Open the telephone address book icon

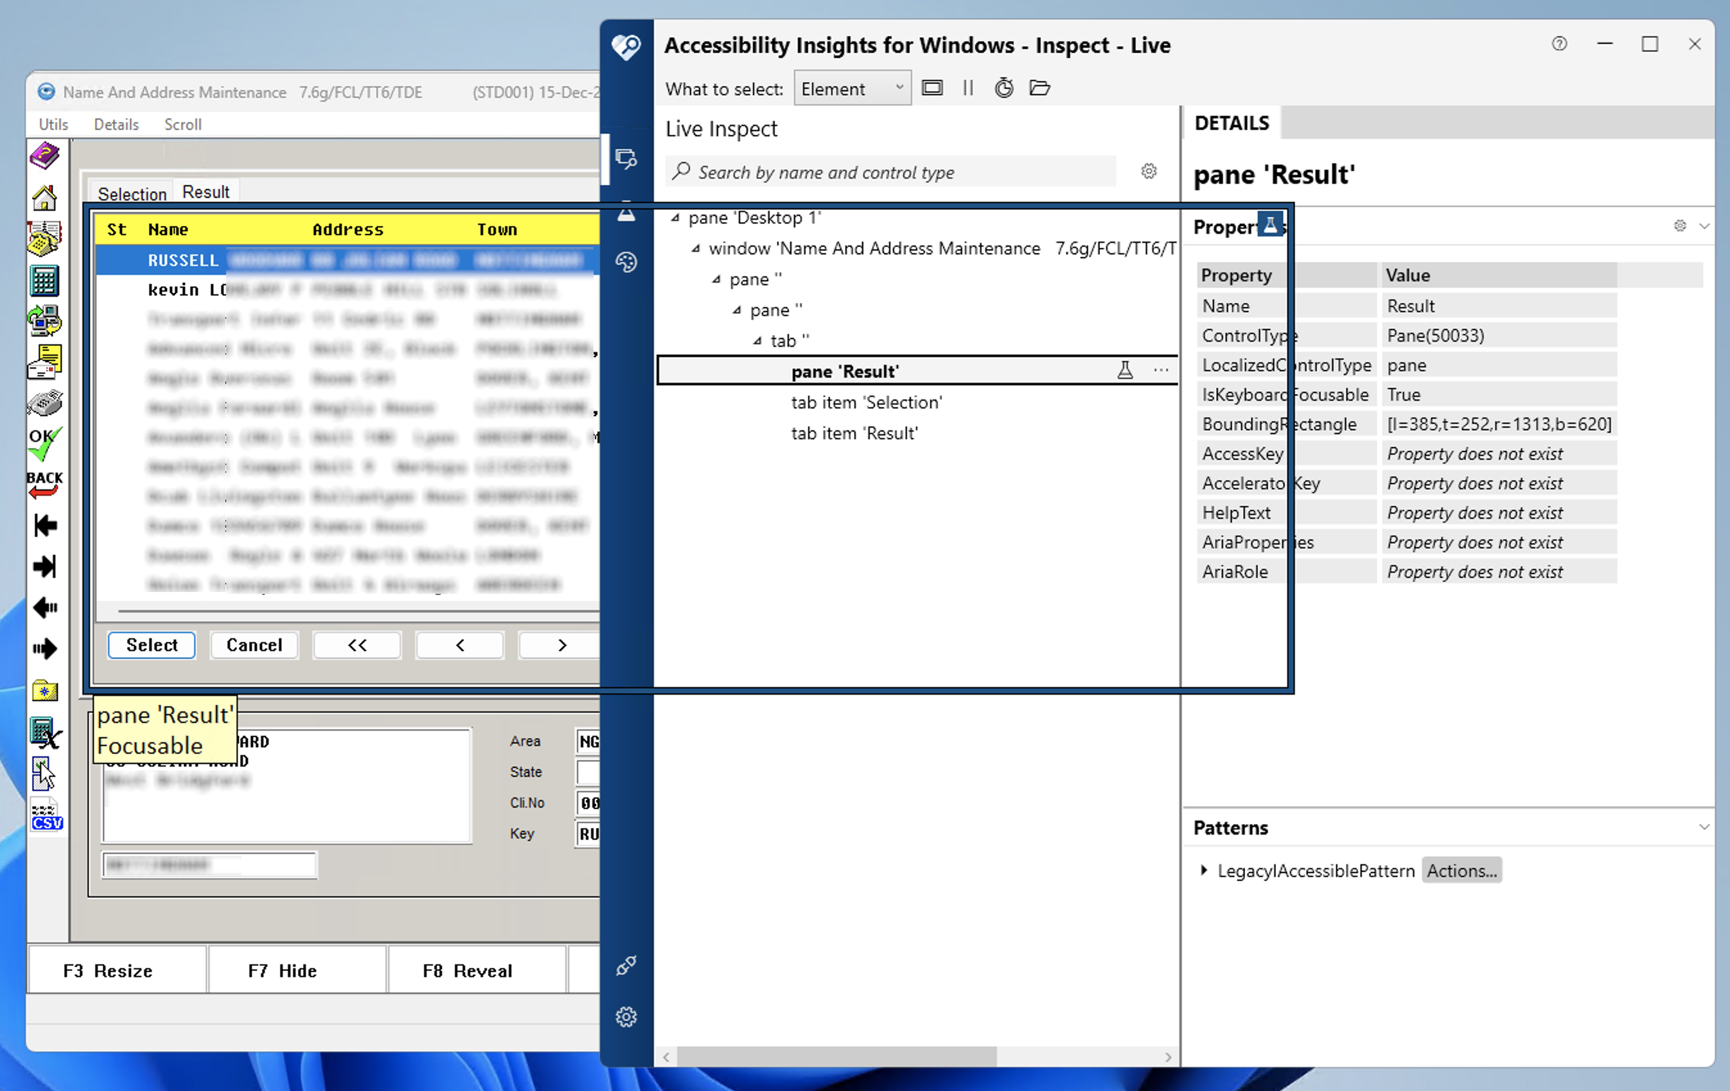pos(44,238)
